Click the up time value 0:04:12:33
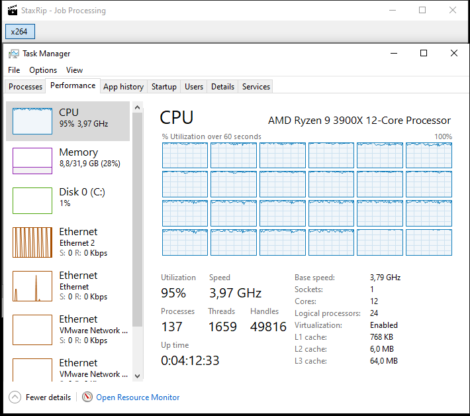This screenshot has height=416, width=470. point(190,360)
